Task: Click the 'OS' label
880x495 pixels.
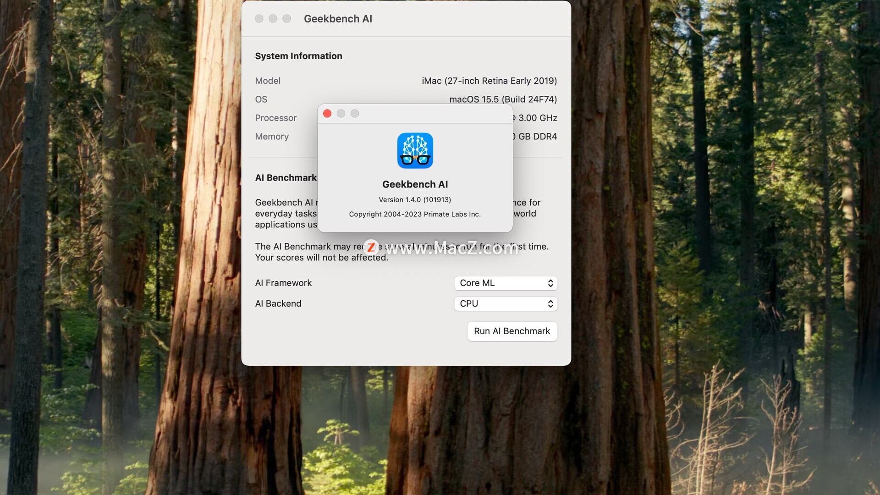Action: click(261, 99)
